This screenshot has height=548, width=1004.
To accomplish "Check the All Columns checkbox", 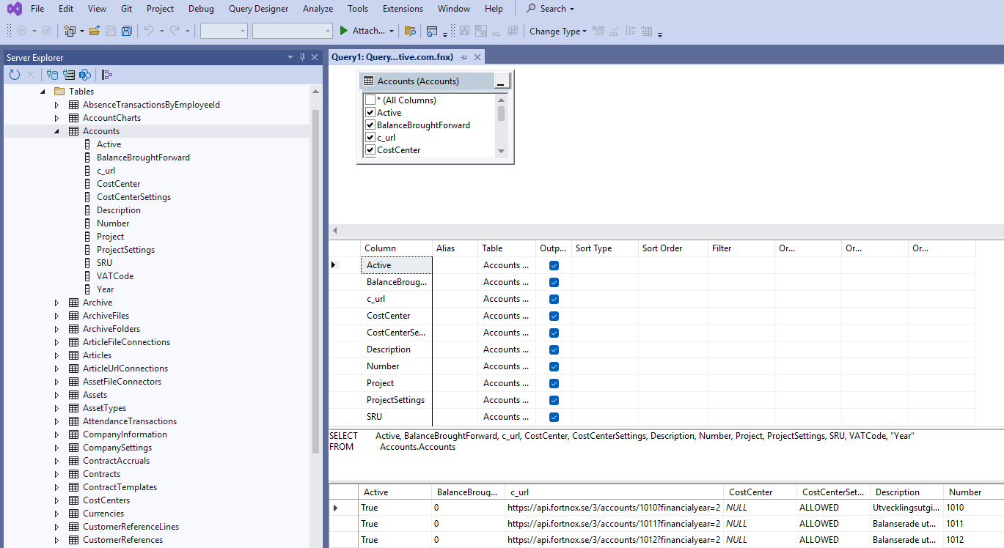I will 370,100.
